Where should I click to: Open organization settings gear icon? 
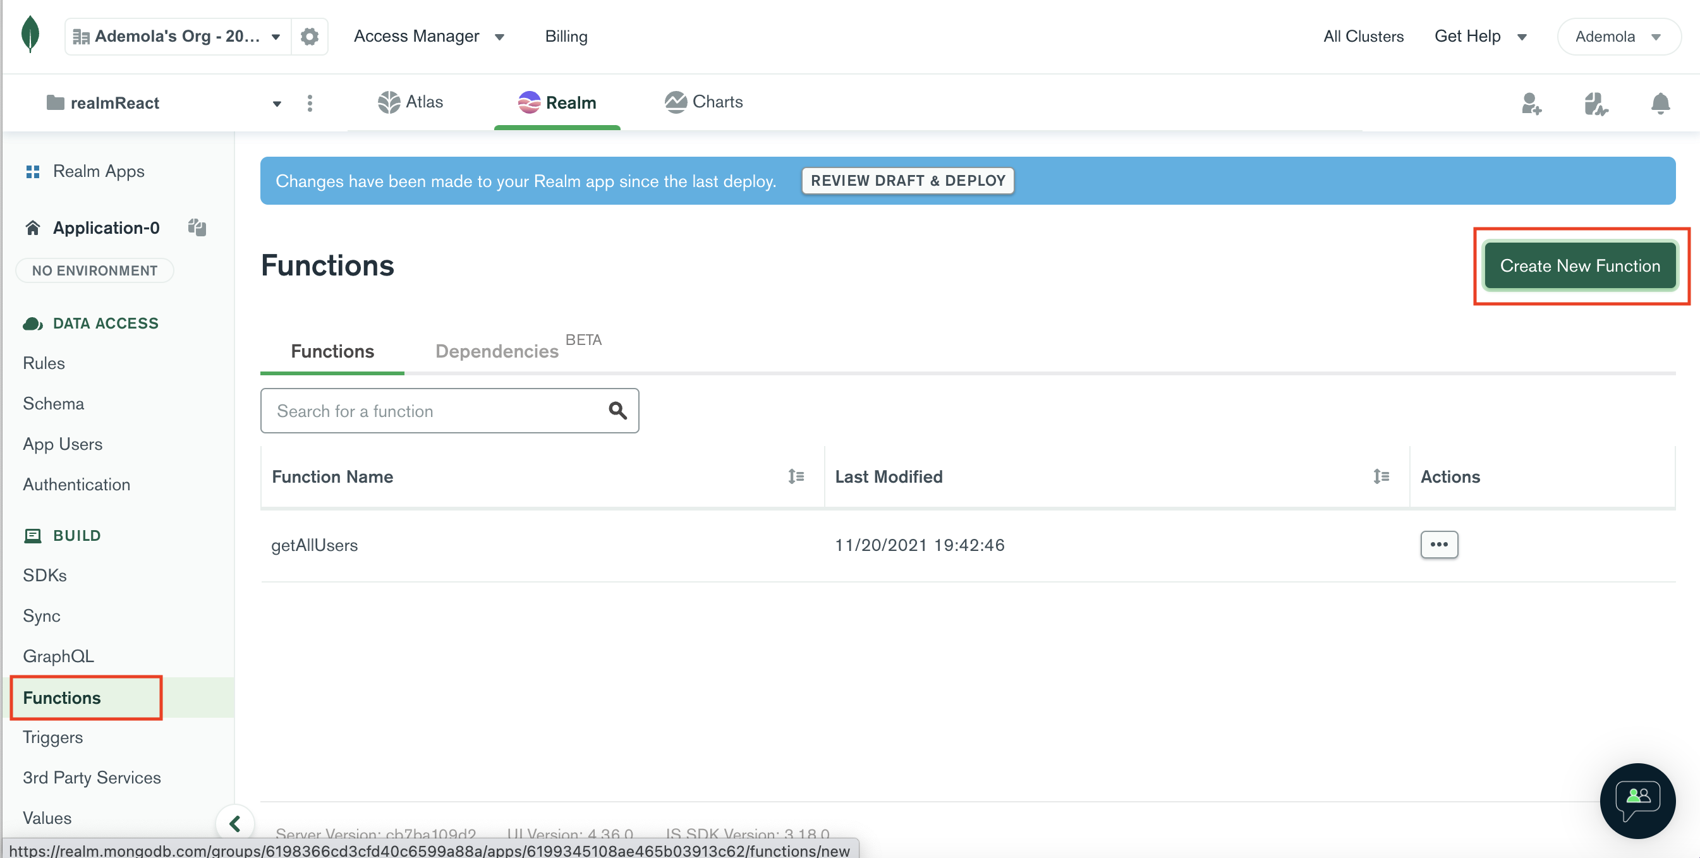(x=309, y=36)
